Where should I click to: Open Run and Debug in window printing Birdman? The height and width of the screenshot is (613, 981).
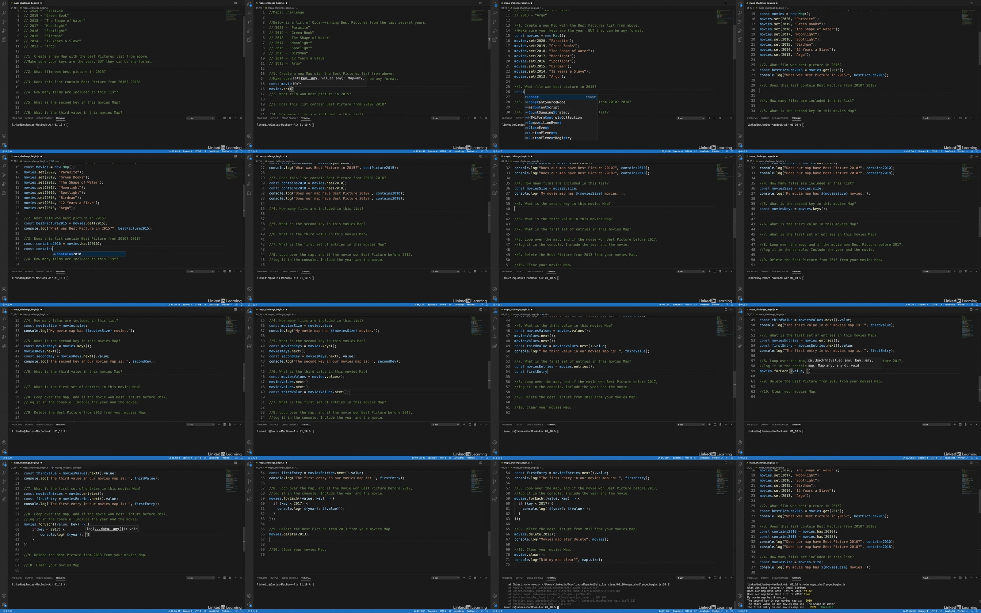[x=740, y=491]
